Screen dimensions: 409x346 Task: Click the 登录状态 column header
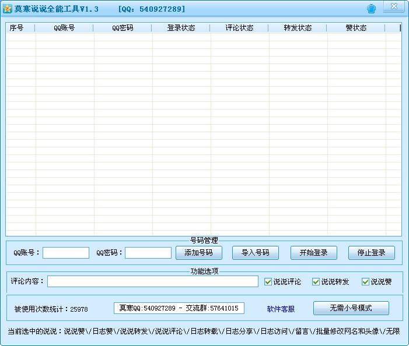(x=181, y=28)
